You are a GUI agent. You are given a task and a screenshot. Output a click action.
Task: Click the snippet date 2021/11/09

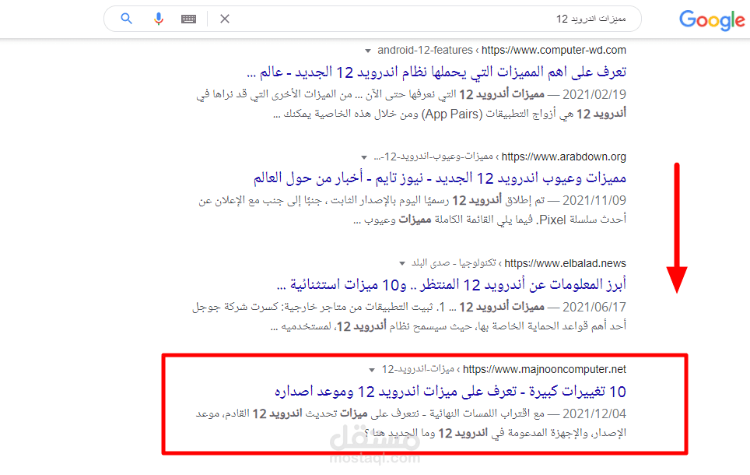[594, 200]
